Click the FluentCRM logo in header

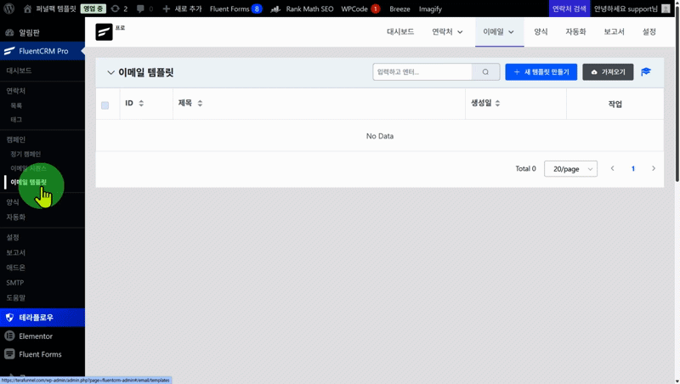point(105,32)
